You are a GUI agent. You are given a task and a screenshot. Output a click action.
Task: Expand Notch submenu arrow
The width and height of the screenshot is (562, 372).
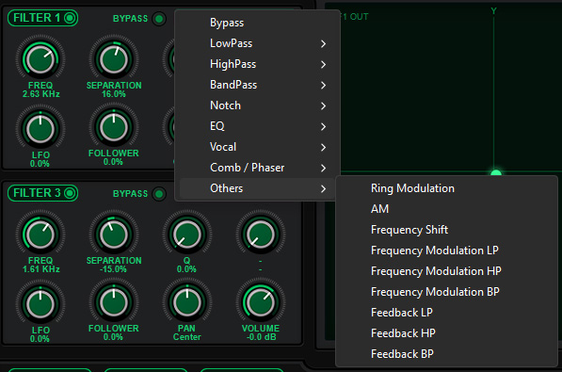point(323,105)
